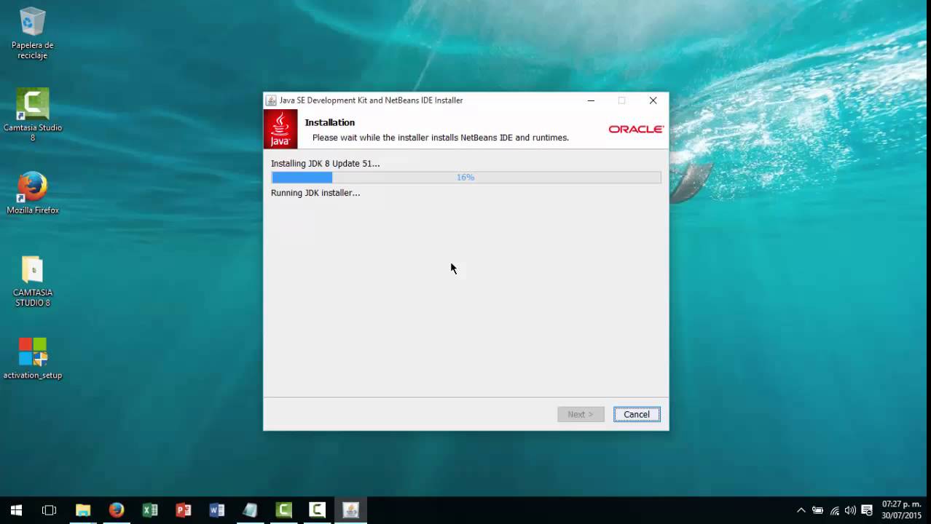Viewport: 931px width, 524px height.
Task: Click the Cancel button
Action: (637, 414)
